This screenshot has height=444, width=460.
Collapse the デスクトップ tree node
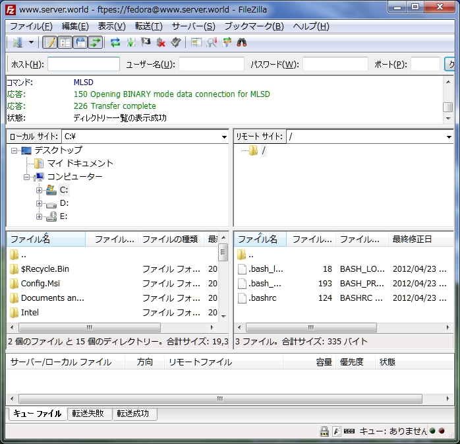point(14,150)
